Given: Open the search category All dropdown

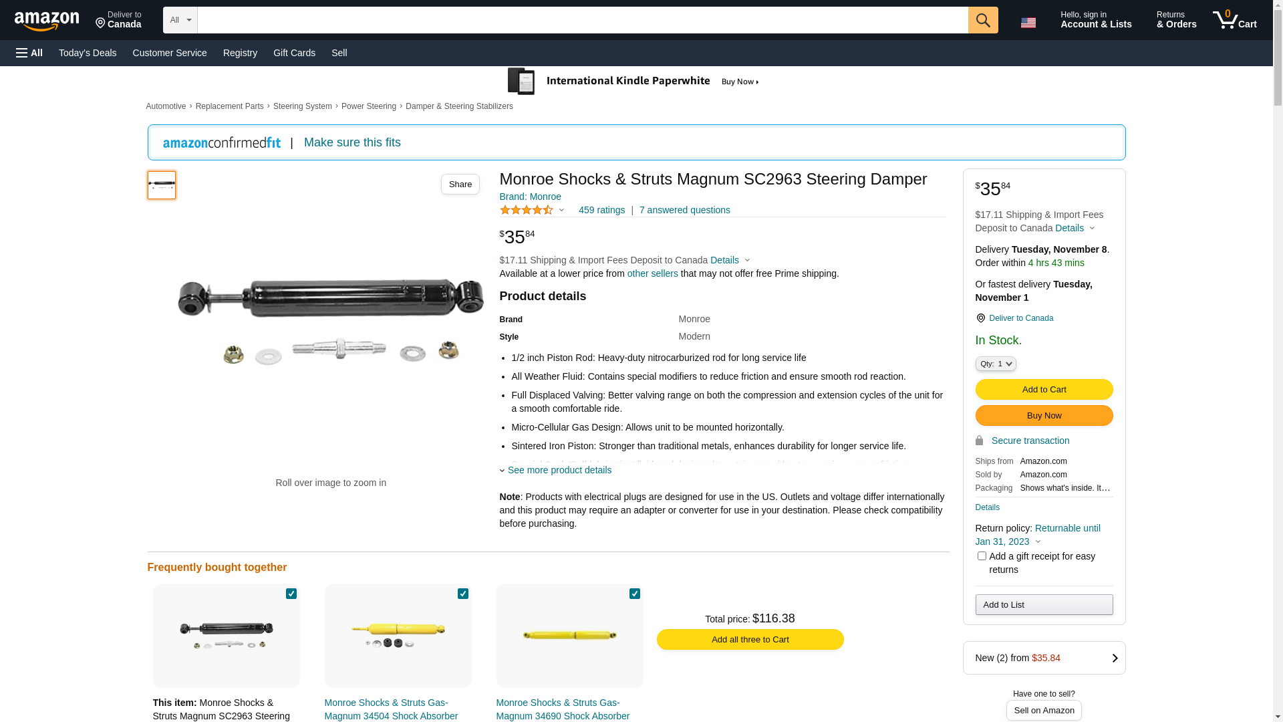Looking at the screenshot, I should pyautogui.click(x=180, y=20).
